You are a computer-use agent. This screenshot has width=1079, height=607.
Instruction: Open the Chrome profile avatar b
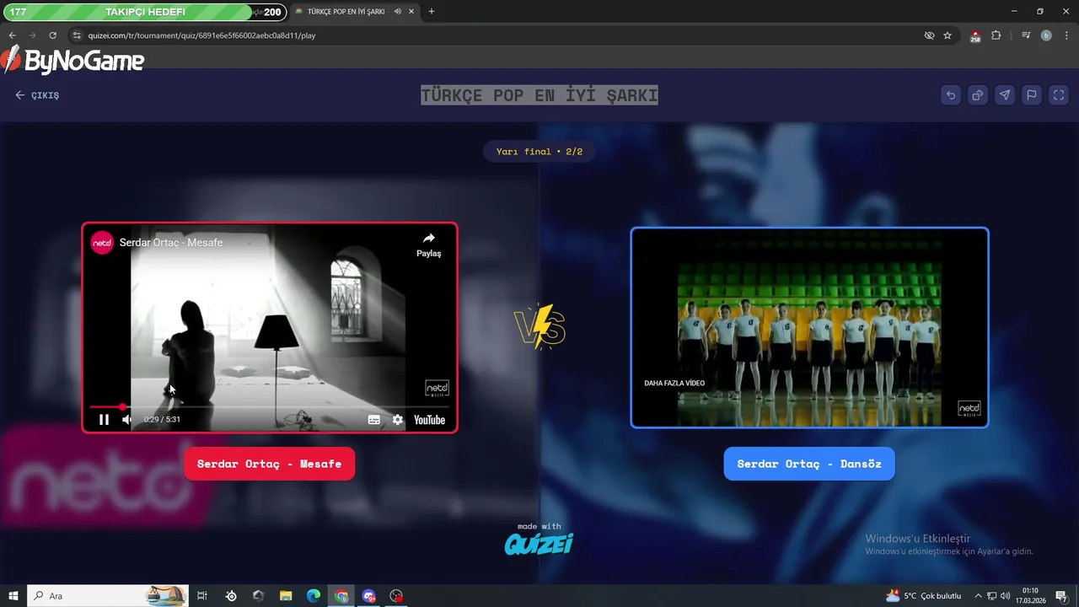point(1046,35)
